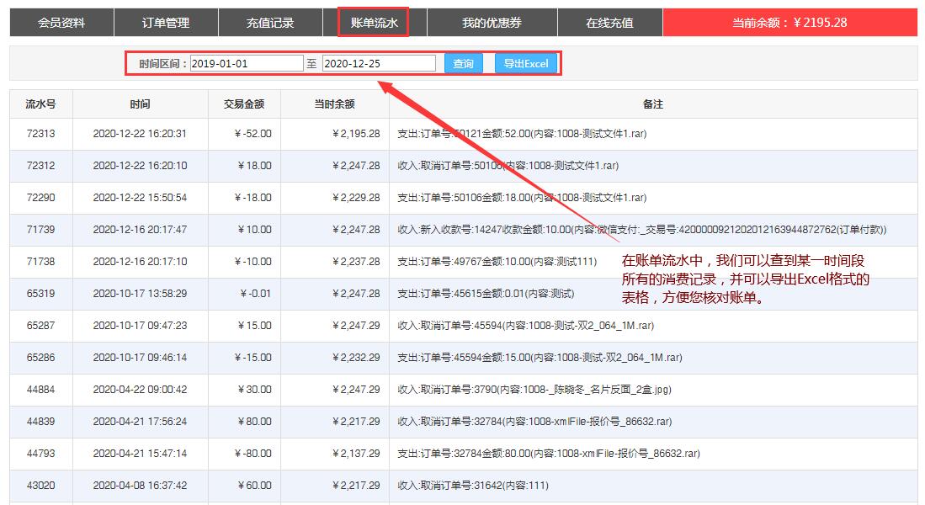Click timestamp 2020-10-17 09:47:23
The width and height of the screenshot is (925, 505).
(x=140, y=326)
